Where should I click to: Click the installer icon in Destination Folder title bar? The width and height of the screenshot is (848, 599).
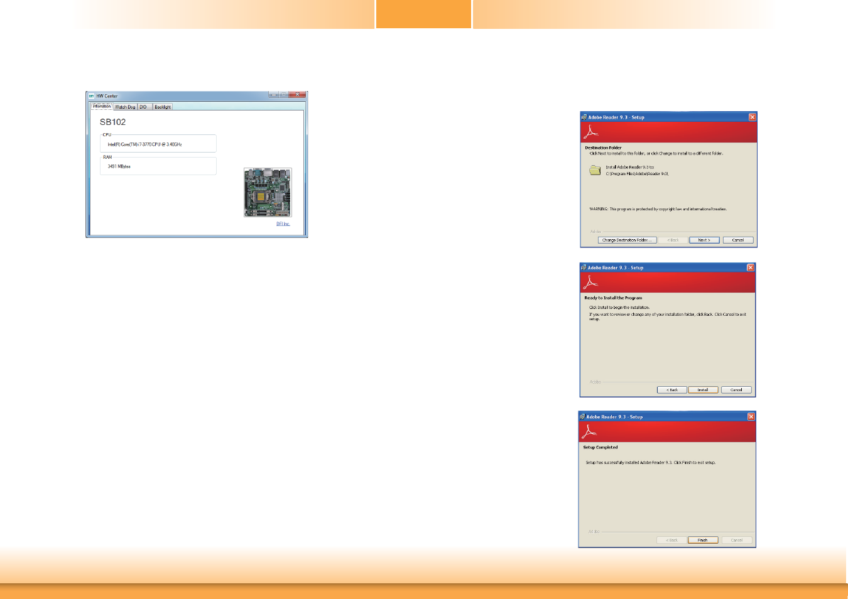(x=584, y=117)
